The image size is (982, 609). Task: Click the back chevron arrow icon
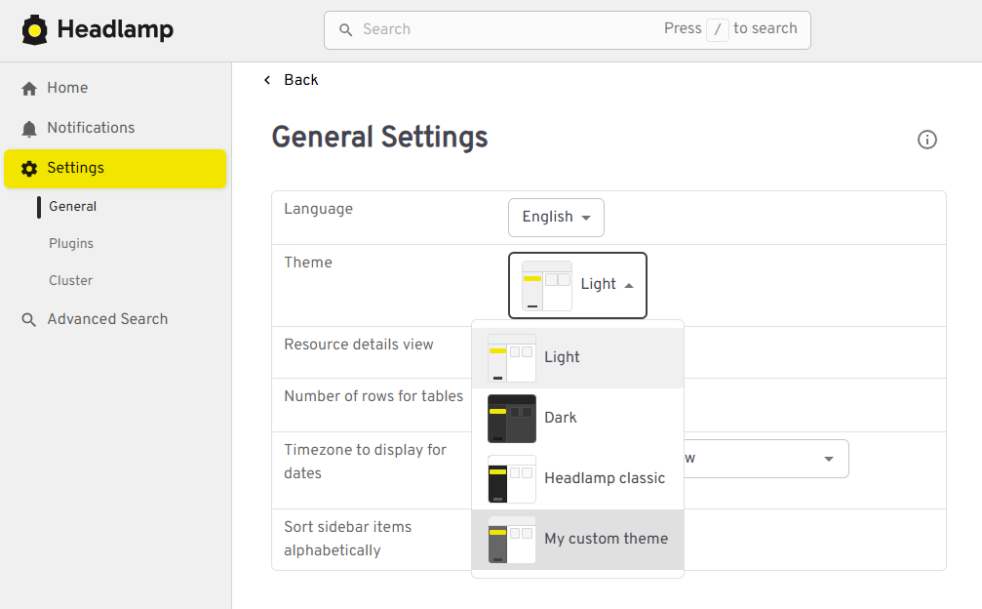click(x=267, y=80)
